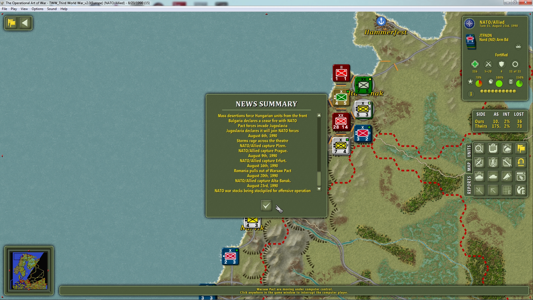Open the Sound menu
The image size is (533, 300).
pos(52,9)
